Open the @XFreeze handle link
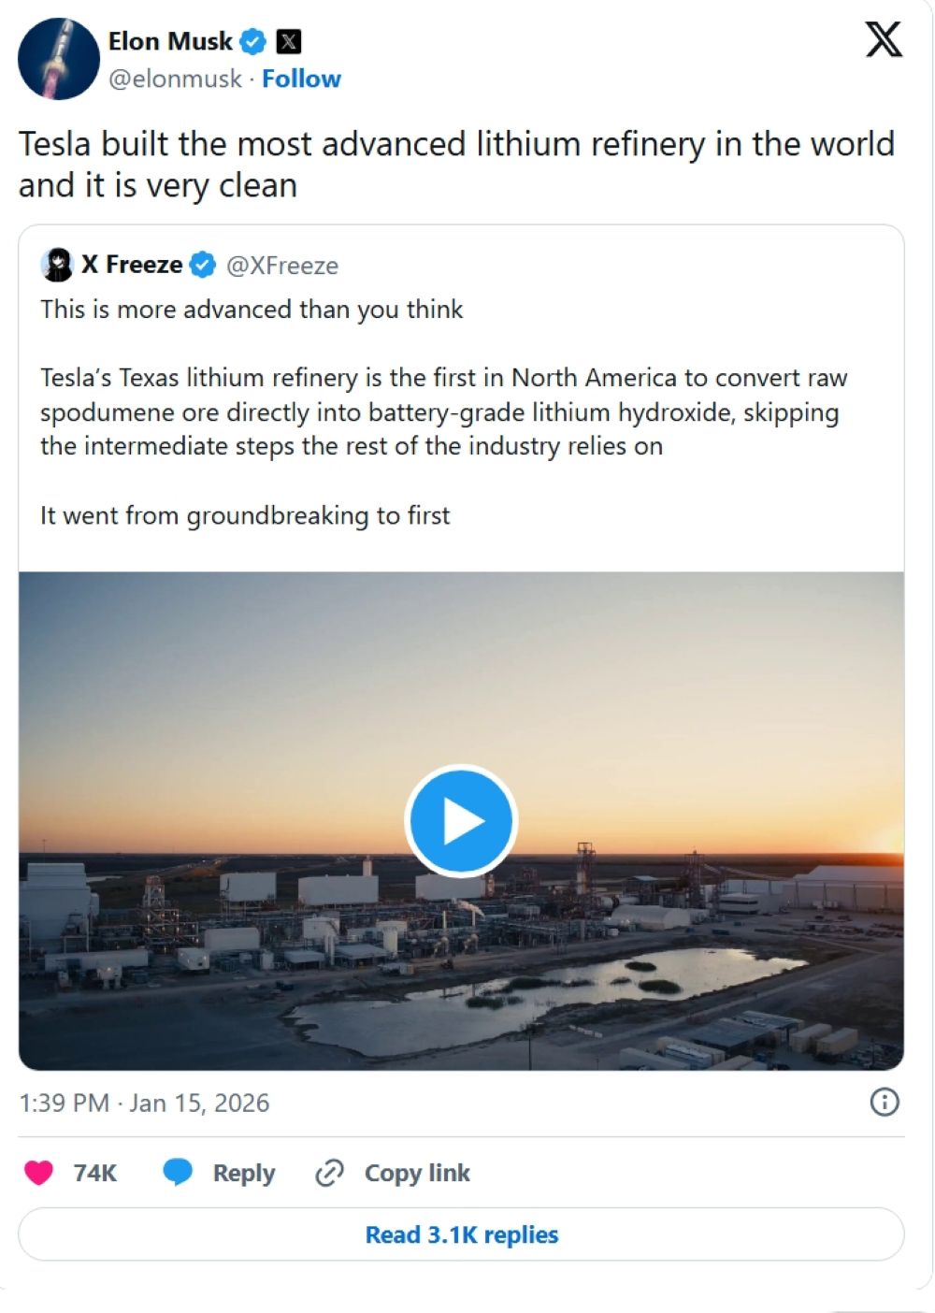The height and width of the screenshot is (1313, 935). [282, 266]
